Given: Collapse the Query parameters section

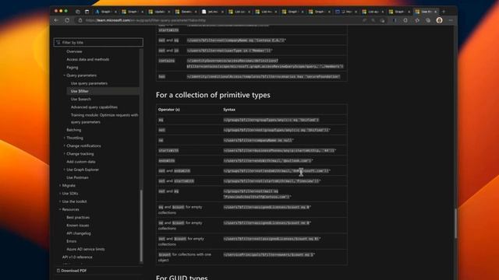Looking at the screenshot, I should [64, 75].
